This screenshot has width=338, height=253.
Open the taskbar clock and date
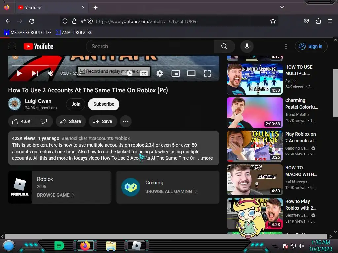pos(321,246)
